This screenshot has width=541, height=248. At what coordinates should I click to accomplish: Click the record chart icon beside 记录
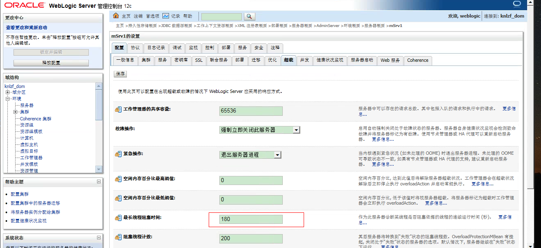point(166,16)
